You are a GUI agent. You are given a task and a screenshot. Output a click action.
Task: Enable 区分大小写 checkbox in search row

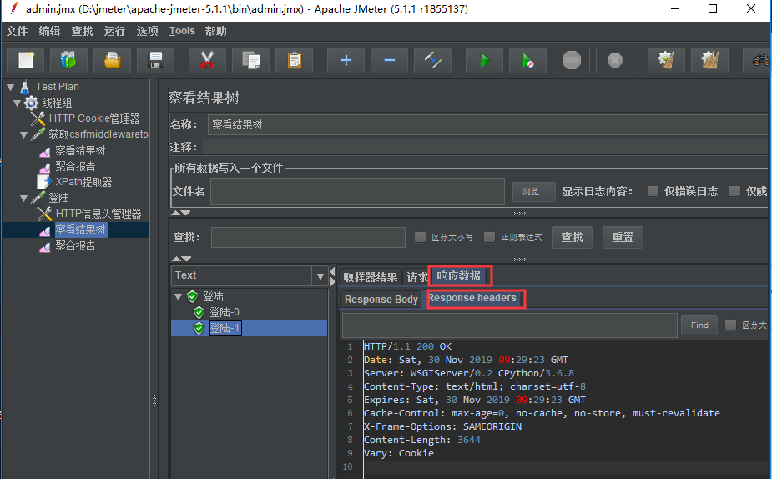pyautogui.click(x=420, y=237)
